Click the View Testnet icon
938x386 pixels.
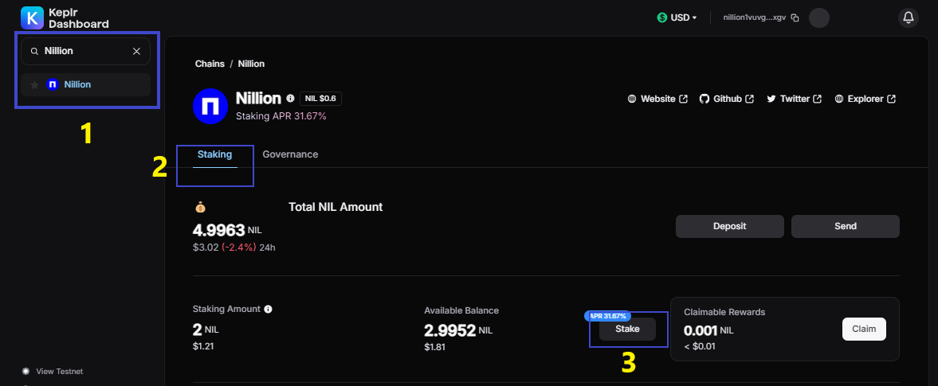[x=26, y=372]
